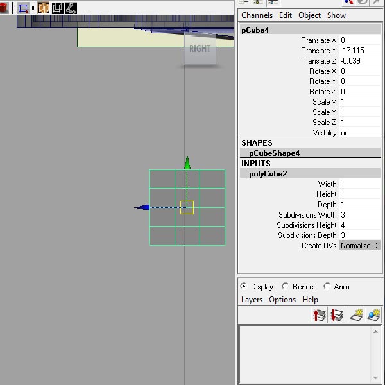This screenshot has width=385, height=385.
Task: Click the yellow center manipulator square
Action: pyautogui.click(x=187, y=207)
